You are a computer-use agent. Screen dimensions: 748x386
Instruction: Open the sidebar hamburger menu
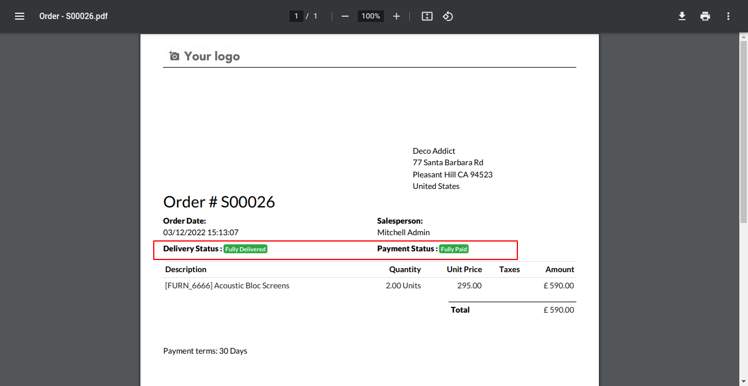coord(20,16)
